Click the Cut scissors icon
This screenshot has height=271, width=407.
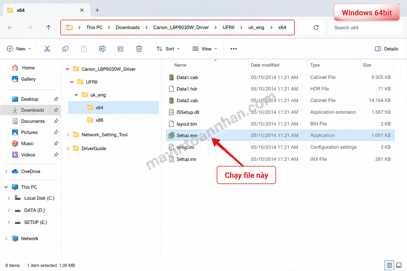tap(47, 49)
